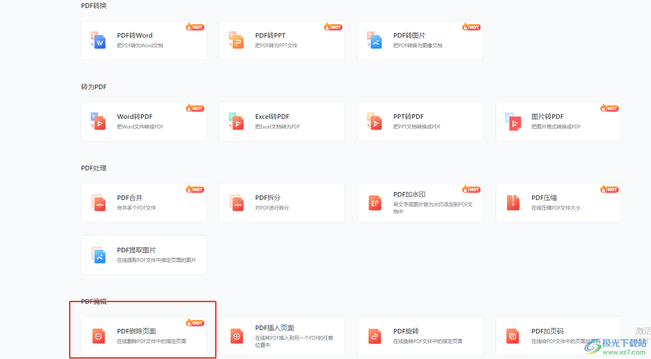Click the PDF旋转 rotate icon

[x=375, y=336]
